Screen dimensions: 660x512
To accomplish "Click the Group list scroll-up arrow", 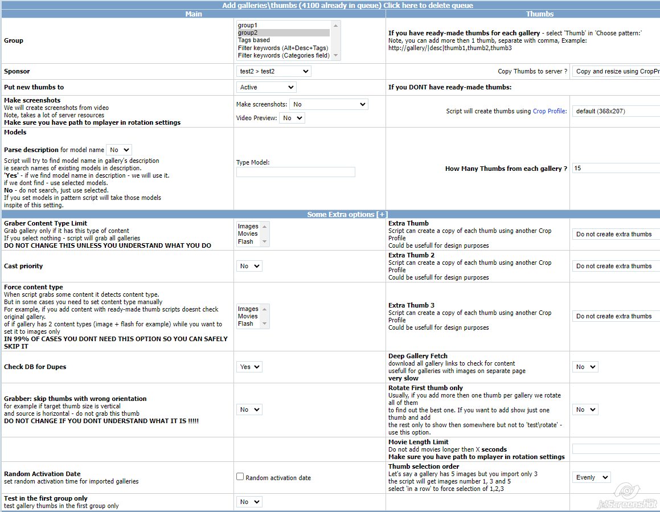I will pyautogui.click(x=335, y=25).
